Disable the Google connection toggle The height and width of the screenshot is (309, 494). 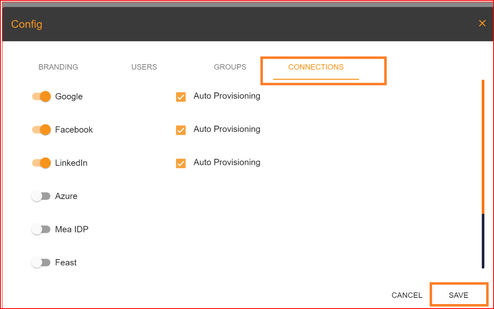[41, 96]
